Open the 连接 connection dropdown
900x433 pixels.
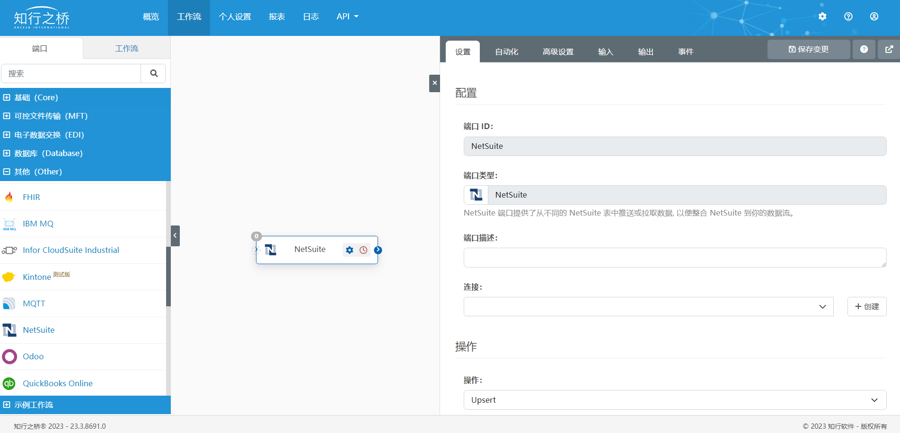648,306
